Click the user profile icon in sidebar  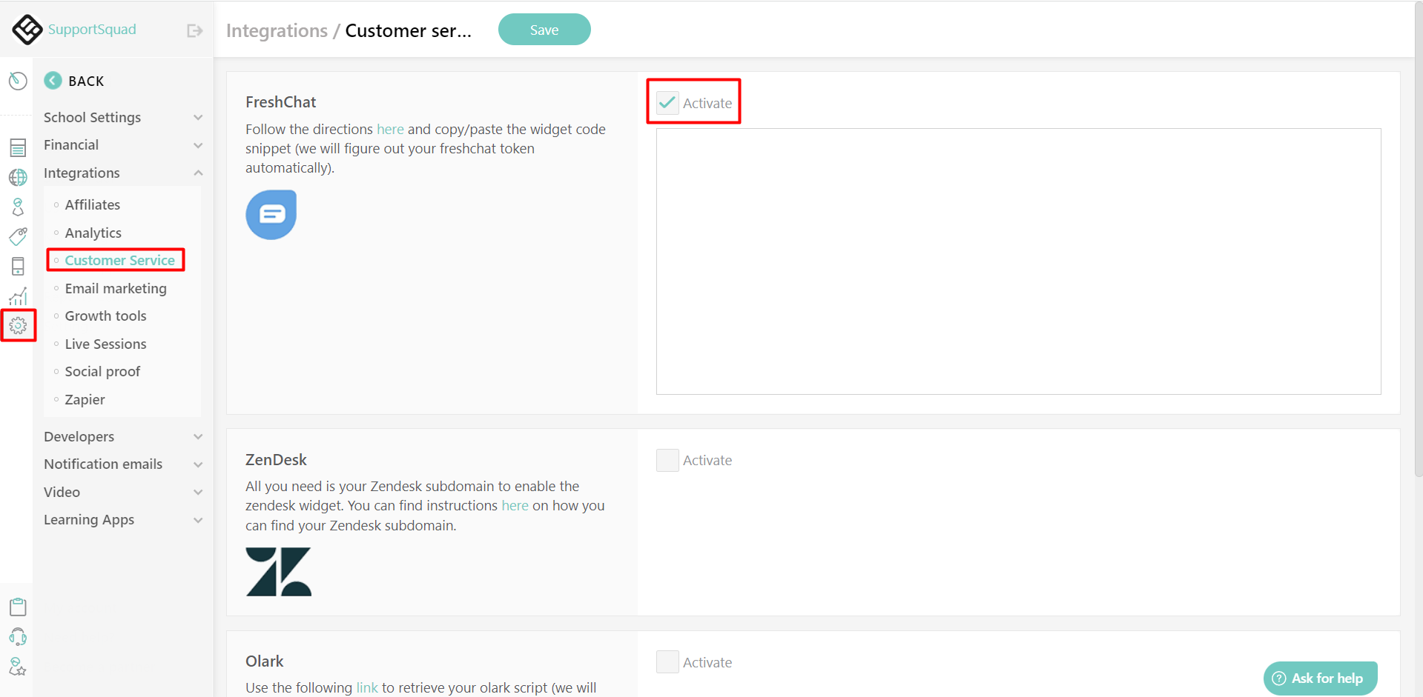click(x=18, y=207)
